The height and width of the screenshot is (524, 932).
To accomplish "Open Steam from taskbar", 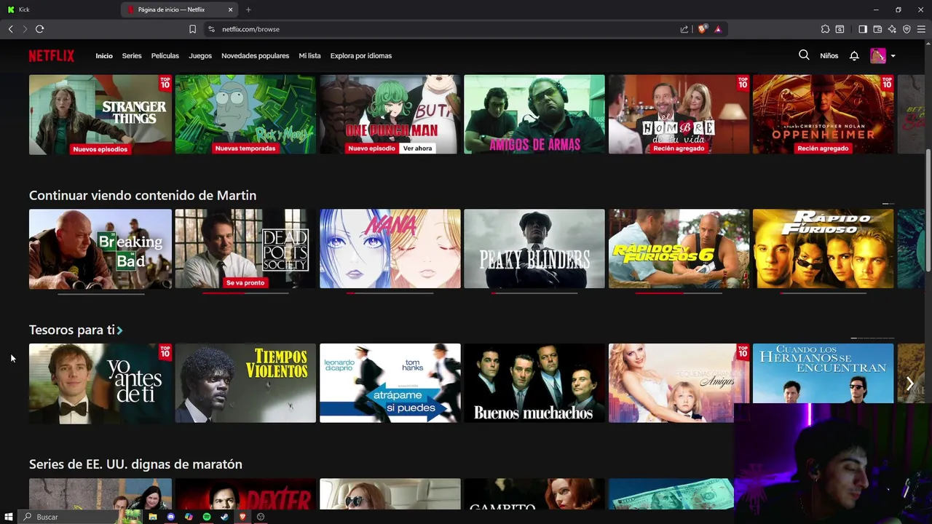I will (224, 517).
